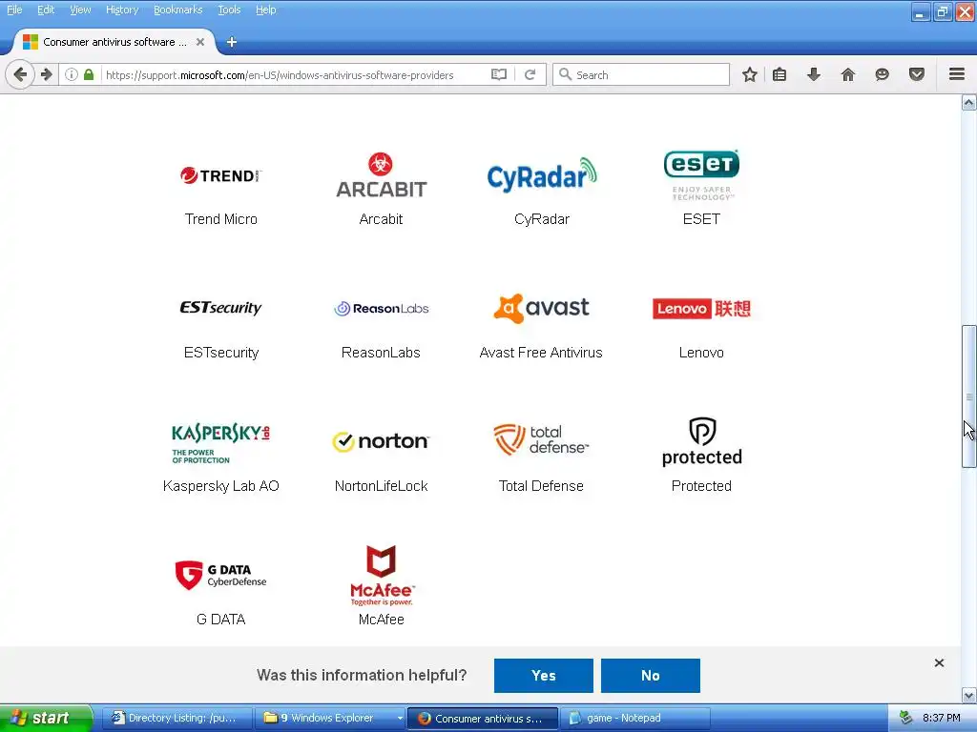The width and height of the screenshot is (977, 732).
Task: Dismiss the feedback bar with X
Action: tap(939, 663)
